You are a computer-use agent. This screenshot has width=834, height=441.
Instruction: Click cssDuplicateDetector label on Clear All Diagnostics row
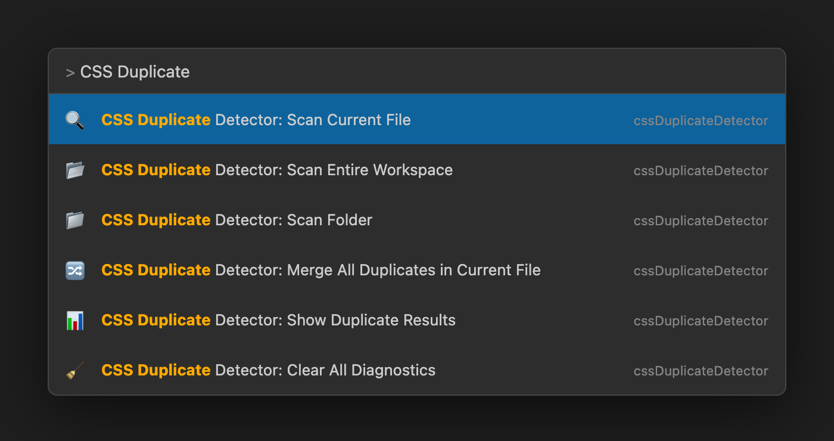701,371
